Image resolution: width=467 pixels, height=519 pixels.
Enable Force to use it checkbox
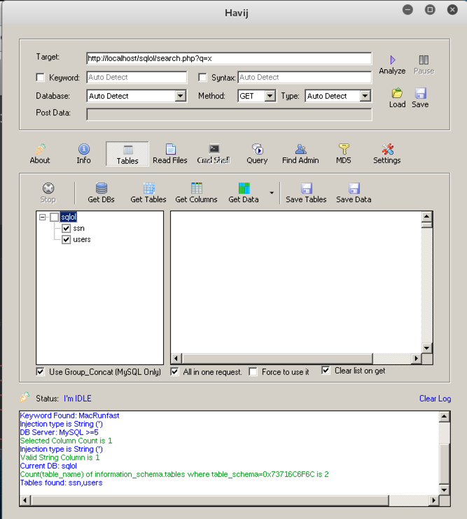253,371
